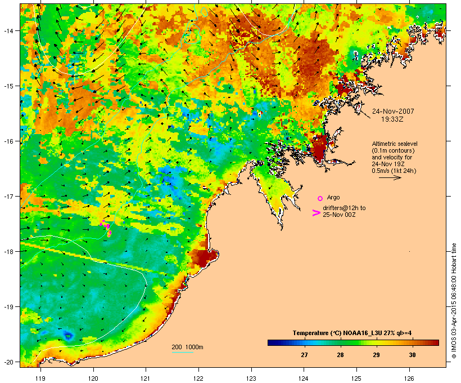Click the longitude axis label 124
Viewport: 461px width, 383px height.
304,378
